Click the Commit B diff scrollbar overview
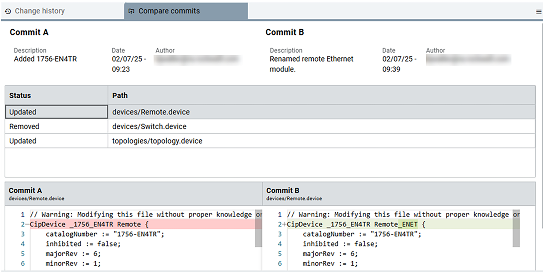The height and width of the screenshot is (273, 543). tap(516, 228)
